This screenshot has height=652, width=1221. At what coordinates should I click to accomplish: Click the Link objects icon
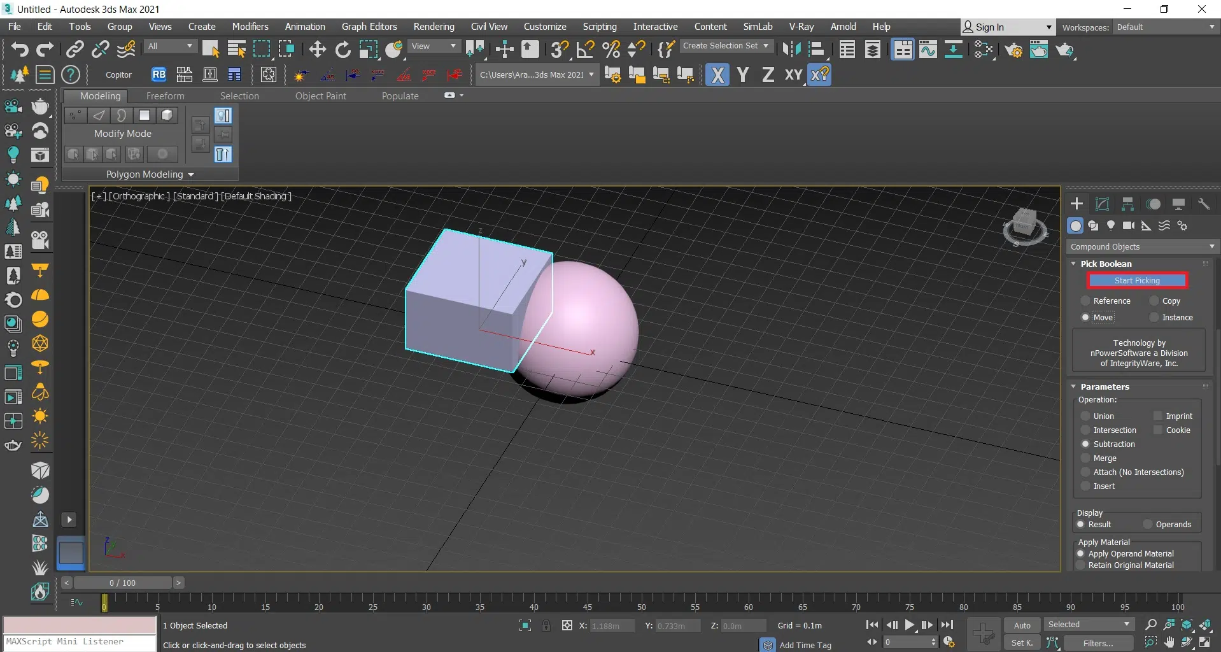[x=75, y=49]
